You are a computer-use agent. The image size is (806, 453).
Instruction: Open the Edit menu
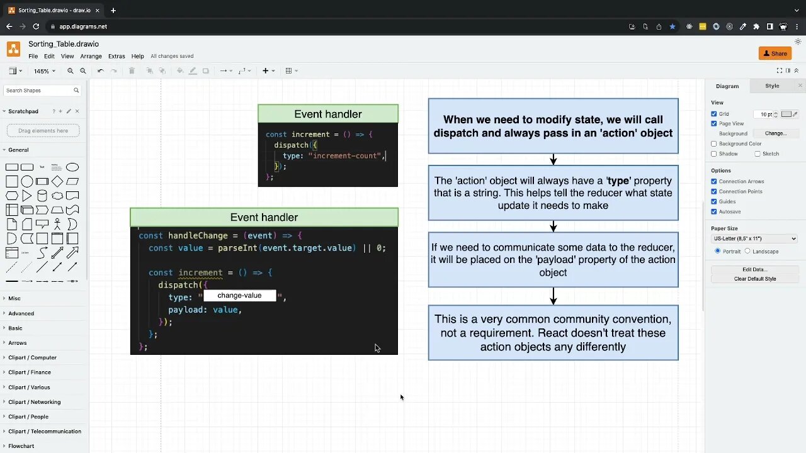coord(49,57)
